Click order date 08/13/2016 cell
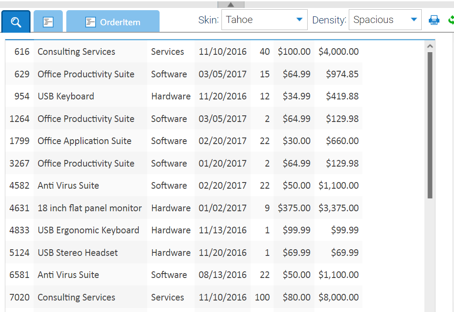This screenshot has width=454, height=312. 222,275
